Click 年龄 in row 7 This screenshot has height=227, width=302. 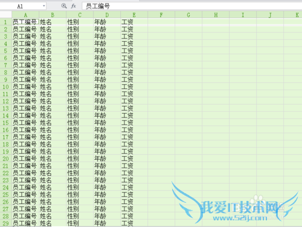pyautogui.click(x=100, y=65)
